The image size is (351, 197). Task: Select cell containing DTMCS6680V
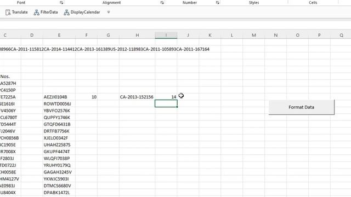pyautogui.click(x=59, y=186)
